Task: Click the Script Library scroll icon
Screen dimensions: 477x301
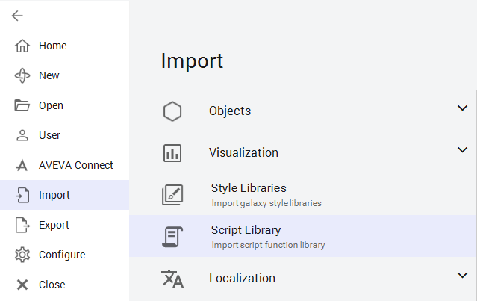Action: click(172, 237)
